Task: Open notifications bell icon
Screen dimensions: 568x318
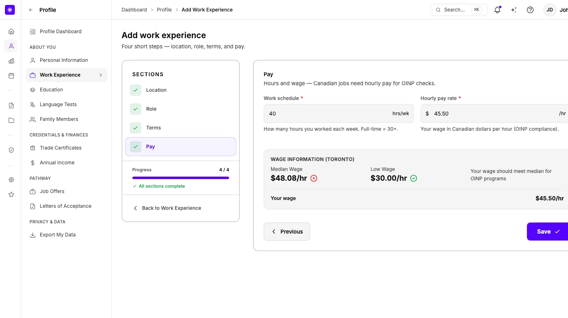Action: click(497, 10)
